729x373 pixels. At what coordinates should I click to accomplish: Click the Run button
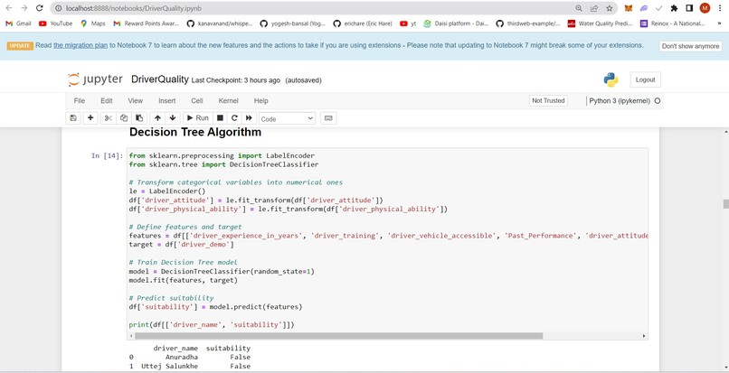point(198,118)
